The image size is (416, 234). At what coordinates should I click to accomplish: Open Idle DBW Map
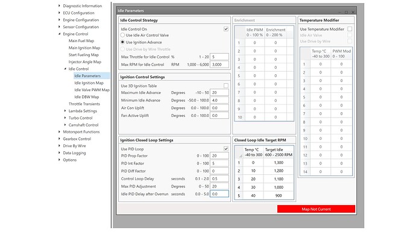click(86, 97)
